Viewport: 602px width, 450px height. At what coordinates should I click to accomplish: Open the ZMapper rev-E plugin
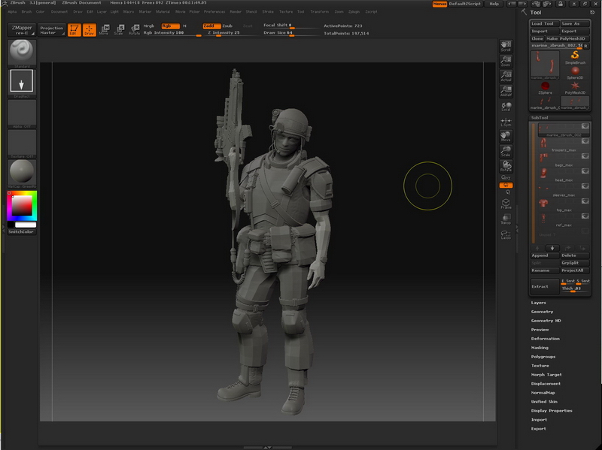click(22, 30)
